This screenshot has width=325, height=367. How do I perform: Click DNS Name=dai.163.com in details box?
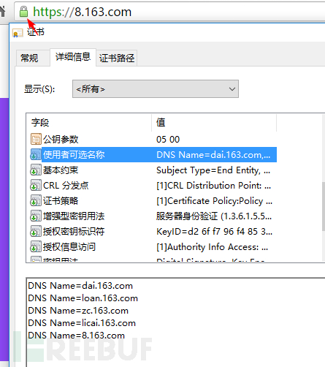[80, 286]
